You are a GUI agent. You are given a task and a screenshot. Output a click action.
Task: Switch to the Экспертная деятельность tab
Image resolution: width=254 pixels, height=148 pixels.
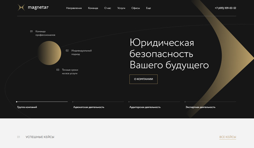pyautogui.click(x=200, y=107)
